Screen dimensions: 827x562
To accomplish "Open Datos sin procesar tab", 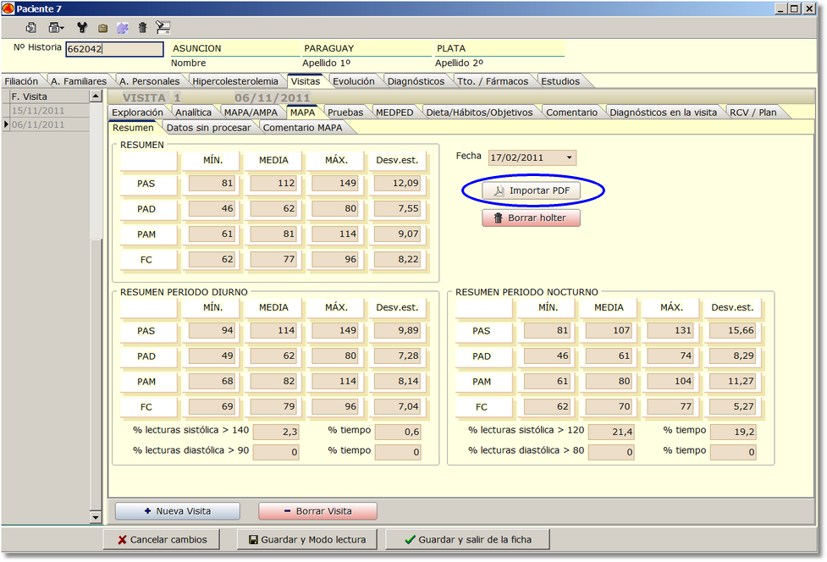I will pos(209,128).
